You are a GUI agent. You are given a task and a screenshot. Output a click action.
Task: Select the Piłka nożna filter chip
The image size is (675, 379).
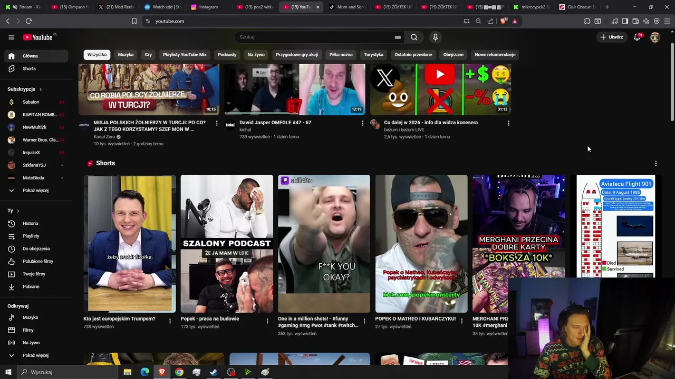point(341,55)
